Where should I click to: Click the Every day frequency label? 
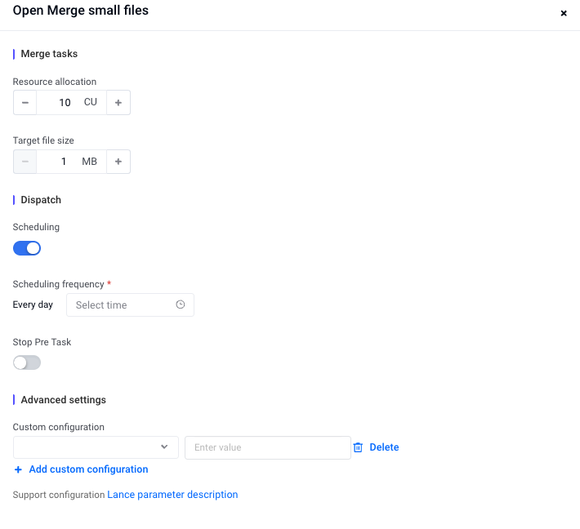[33, 305]
